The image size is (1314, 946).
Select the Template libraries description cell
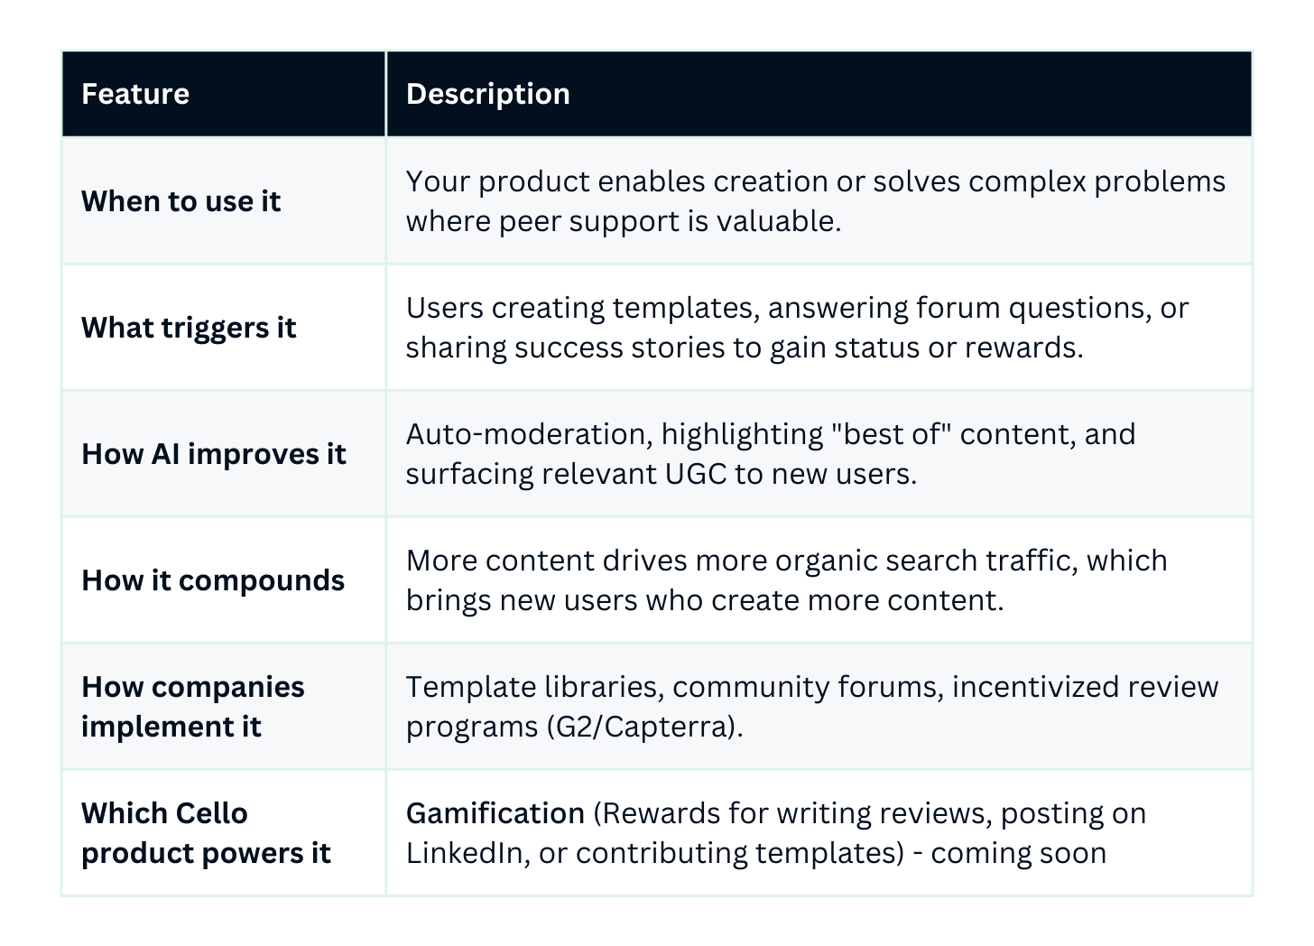811,707
